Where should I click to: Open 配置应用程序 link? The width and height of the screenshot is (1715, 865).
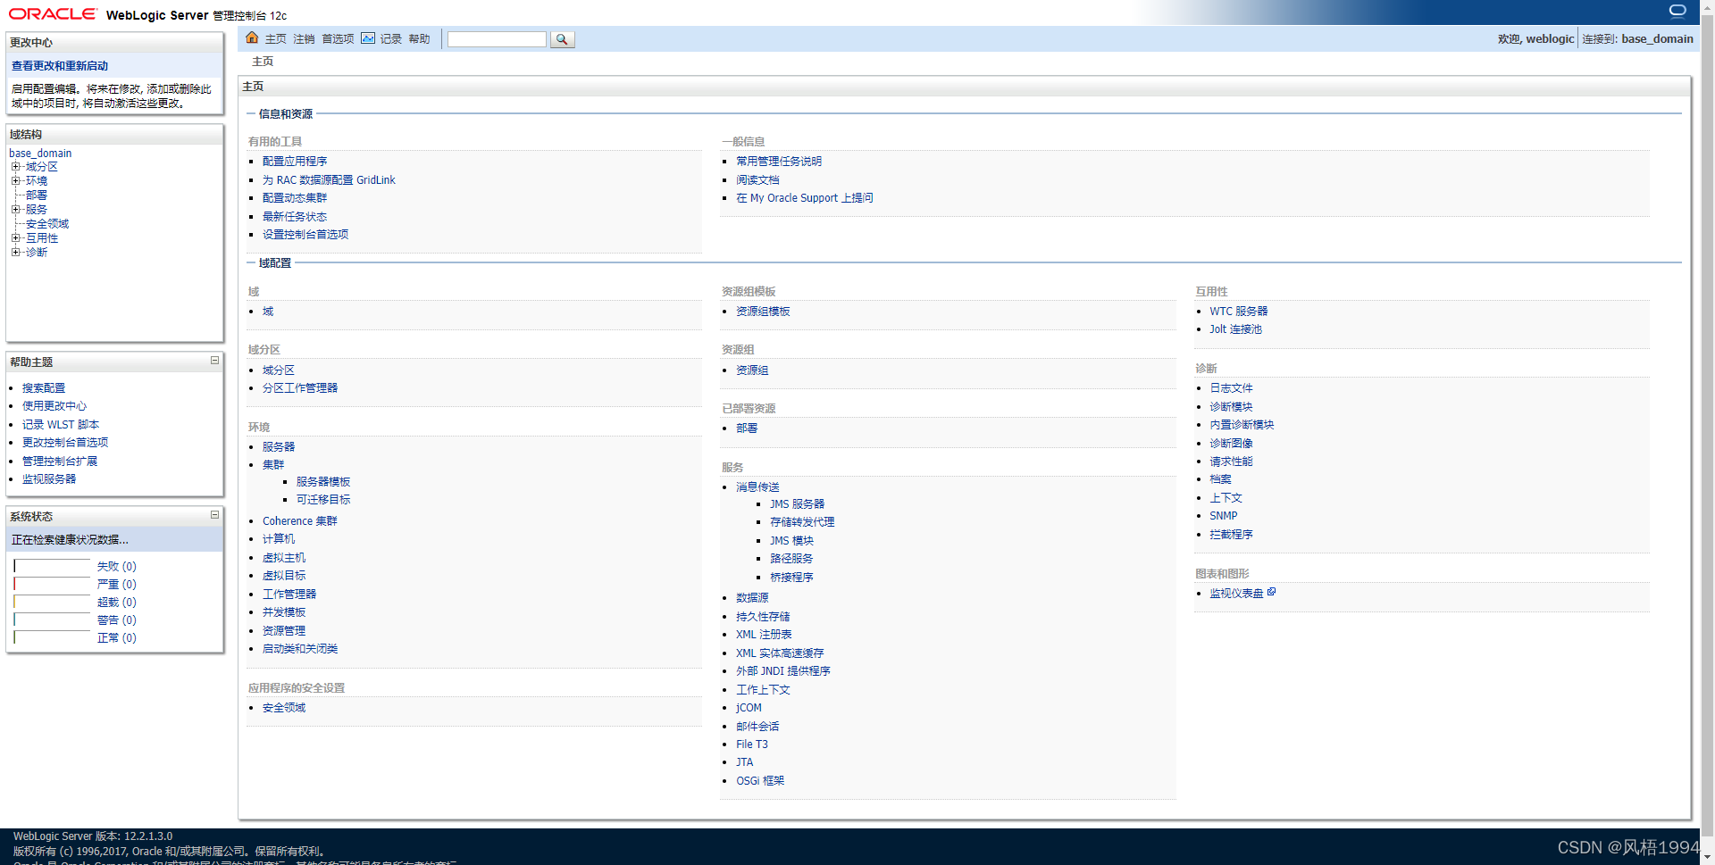(x=295, y=162)
